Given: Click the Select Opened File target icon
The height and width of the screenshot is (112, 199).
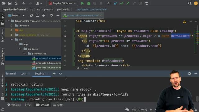Looking at the screenshot, I should point(31,15).
